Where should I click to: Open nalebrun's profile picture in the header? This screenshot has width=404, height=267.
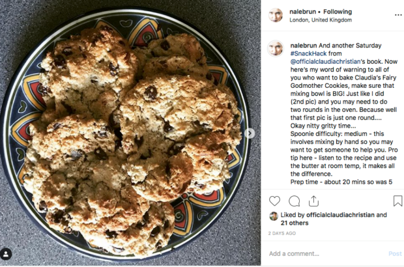(x=276, y=15)
